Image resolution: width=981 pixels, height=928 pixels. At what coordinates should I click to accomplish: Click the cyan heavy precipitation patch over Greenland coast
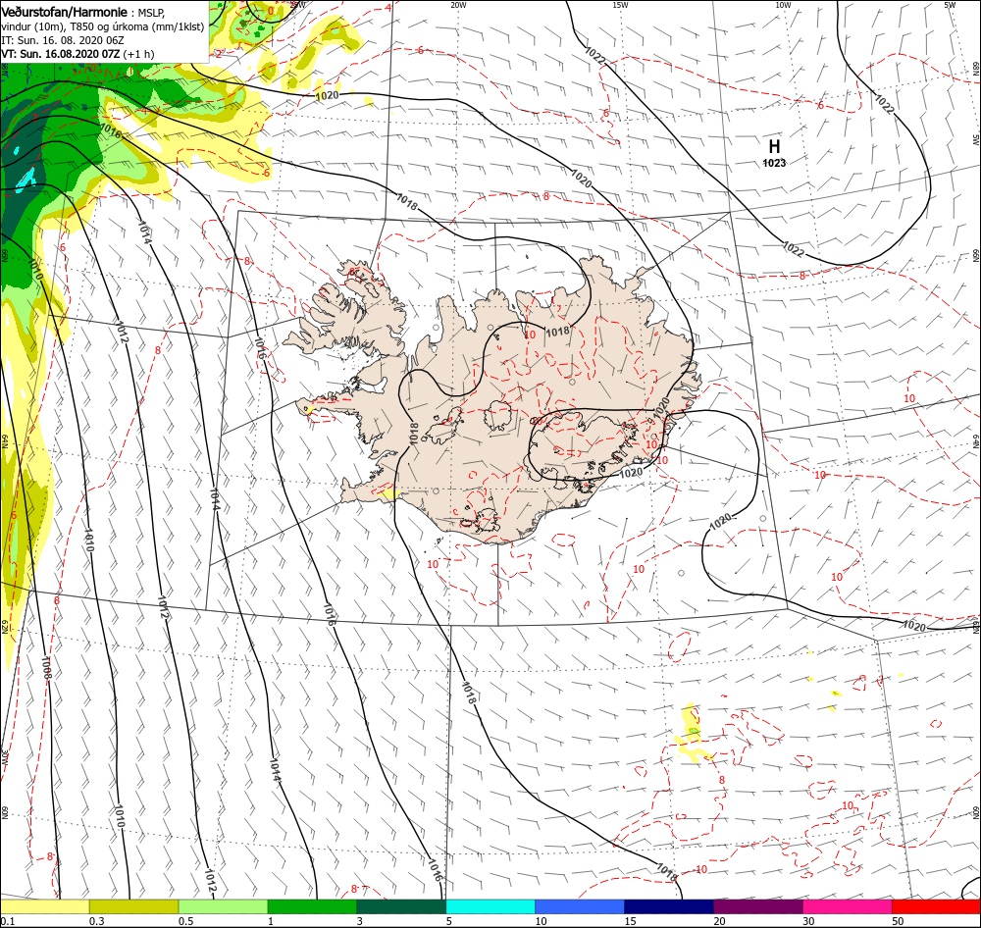[x=26, y=179]
